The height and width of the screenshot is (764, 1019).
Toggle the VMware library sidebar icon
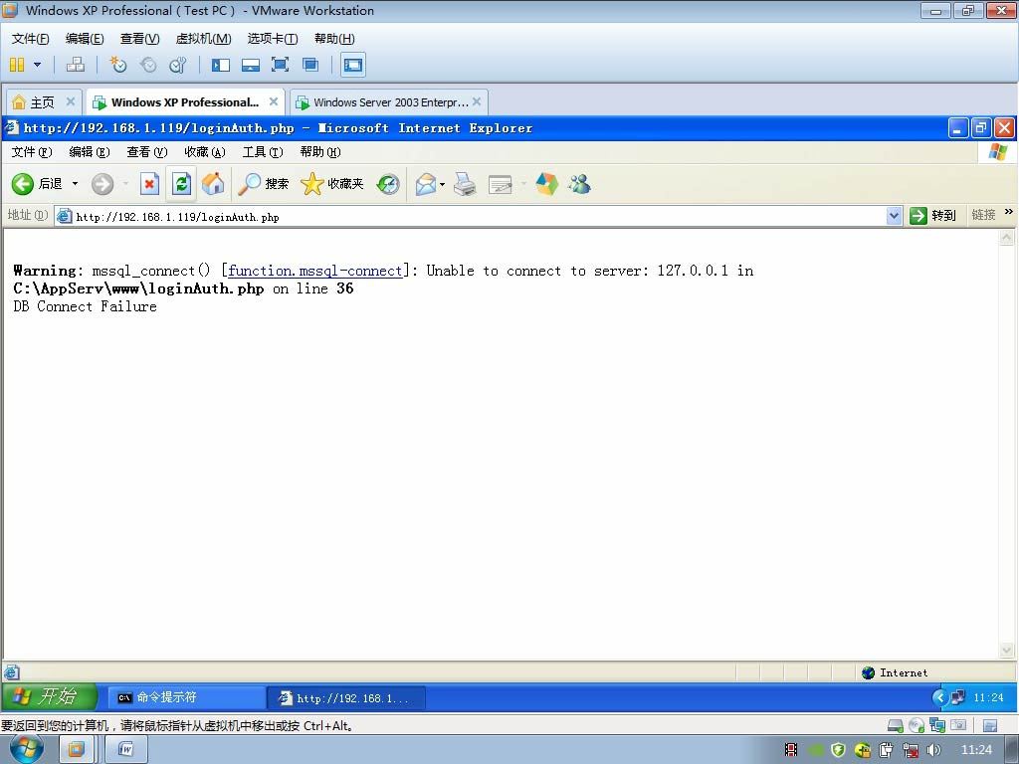point(221,65)
